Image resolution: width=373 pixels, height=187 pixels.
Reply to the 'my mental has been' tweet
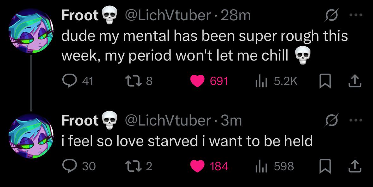68,81
